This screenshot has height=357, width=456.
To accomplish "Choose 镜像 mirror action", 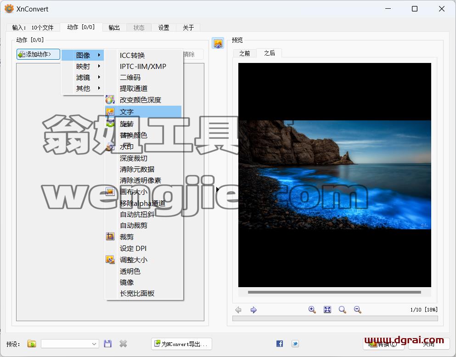I will [x=144, y=282].
